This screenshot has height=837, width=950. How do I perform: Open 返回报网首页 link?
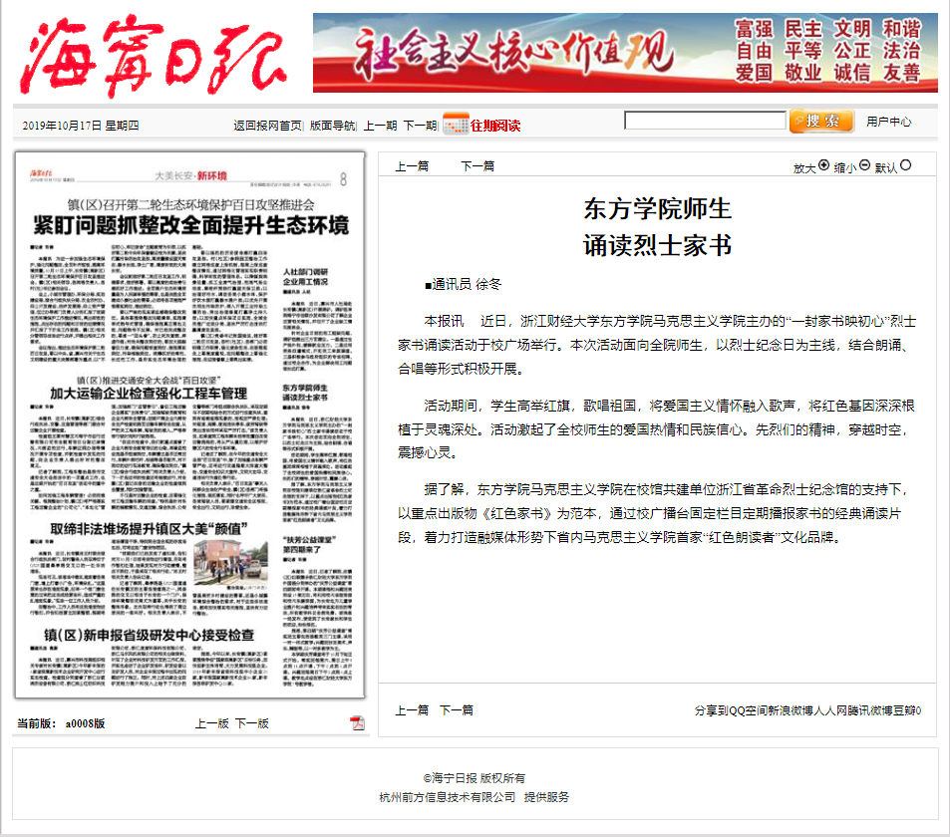pos(267,126)
